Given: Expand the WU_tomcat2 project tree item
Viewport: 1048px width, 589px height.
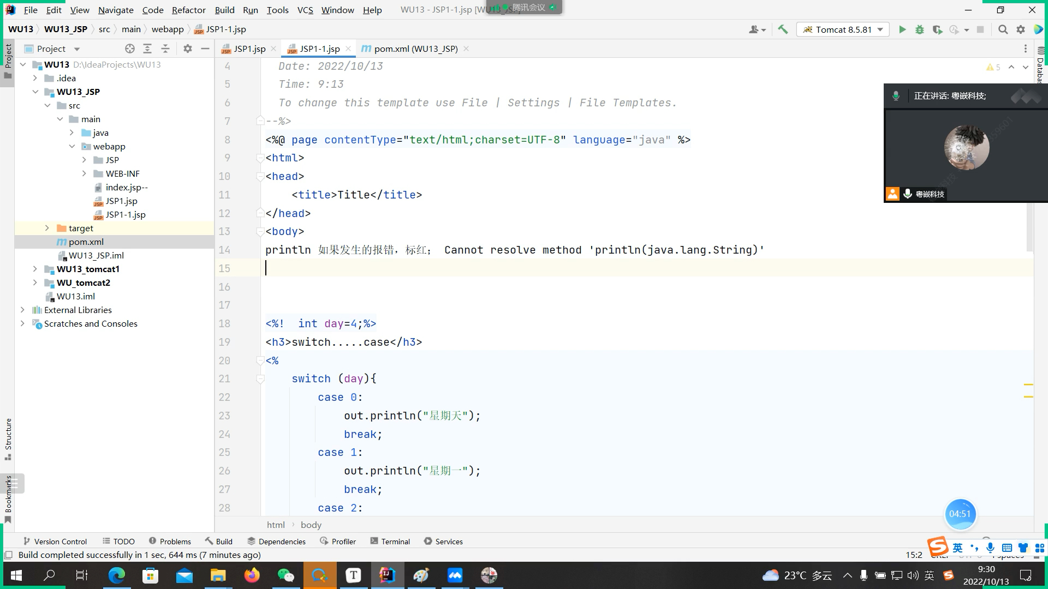Looking at the screenshot, I should click(34, 283).
